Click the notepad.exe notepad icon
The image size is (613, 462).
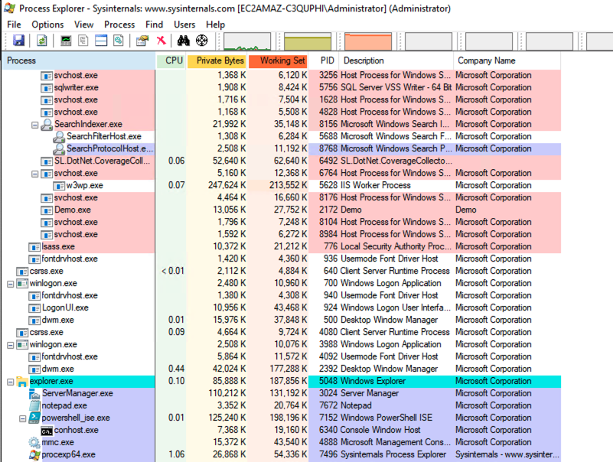[34, 405]
